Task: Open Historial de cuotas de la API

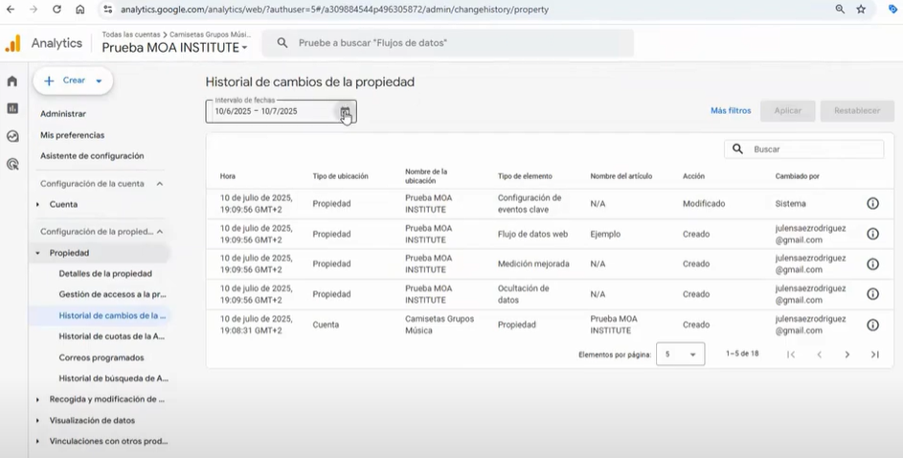Action: [x=112, y=336]
